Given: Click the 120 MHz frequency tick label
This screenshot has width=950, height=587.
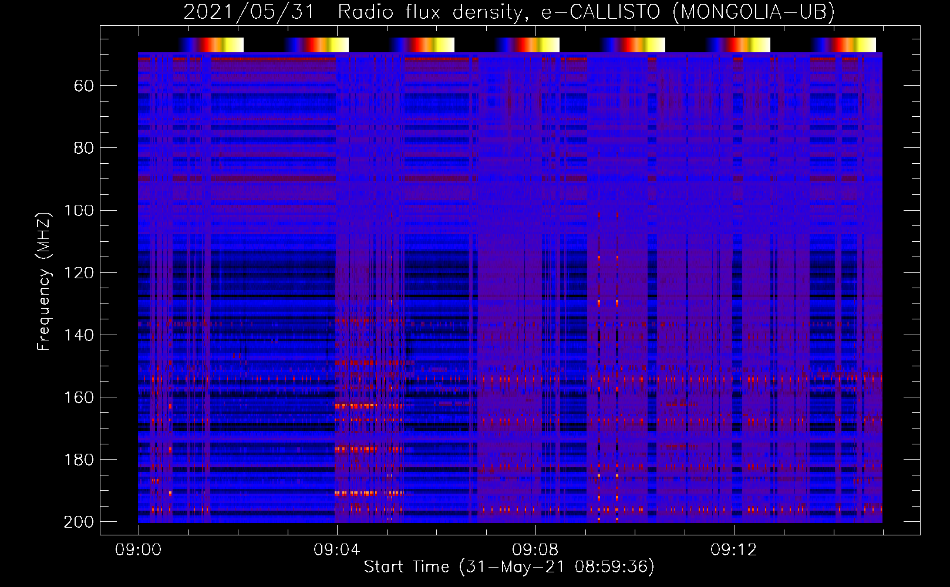Looking at the screenshot, I should tap(79, 272).
